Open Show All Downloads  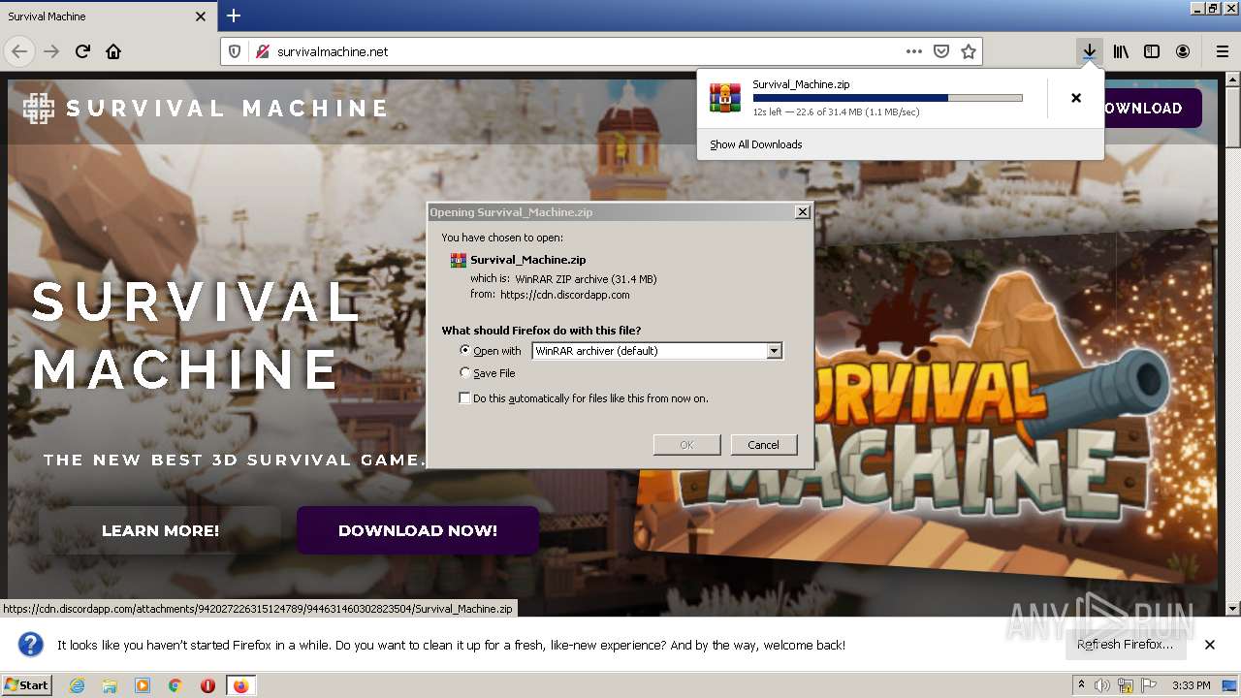point(756,144)
